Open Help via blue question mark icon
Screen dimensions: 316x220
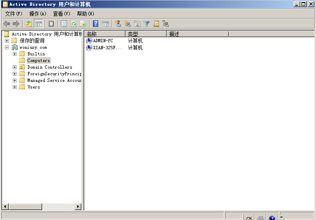coord(95,24)
